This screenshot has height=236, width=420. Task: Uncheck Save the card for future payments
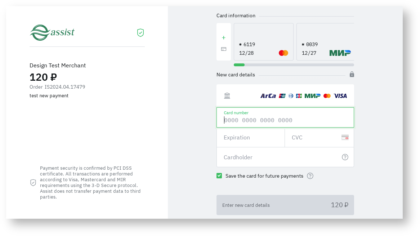coord(219,176)
